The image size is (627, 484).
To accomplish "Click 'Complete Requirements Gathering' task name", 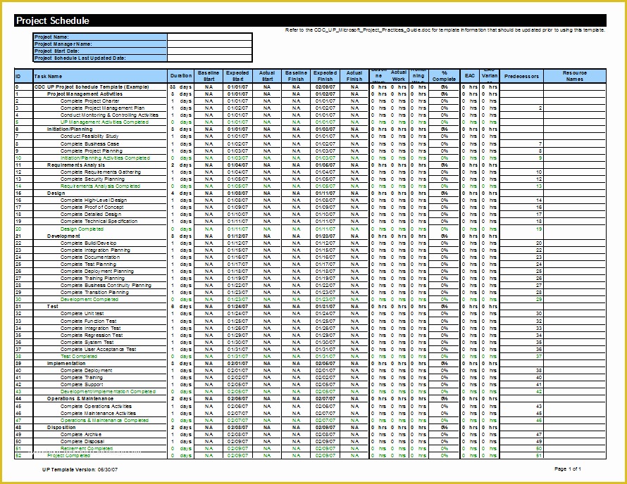I will [100, 172].
